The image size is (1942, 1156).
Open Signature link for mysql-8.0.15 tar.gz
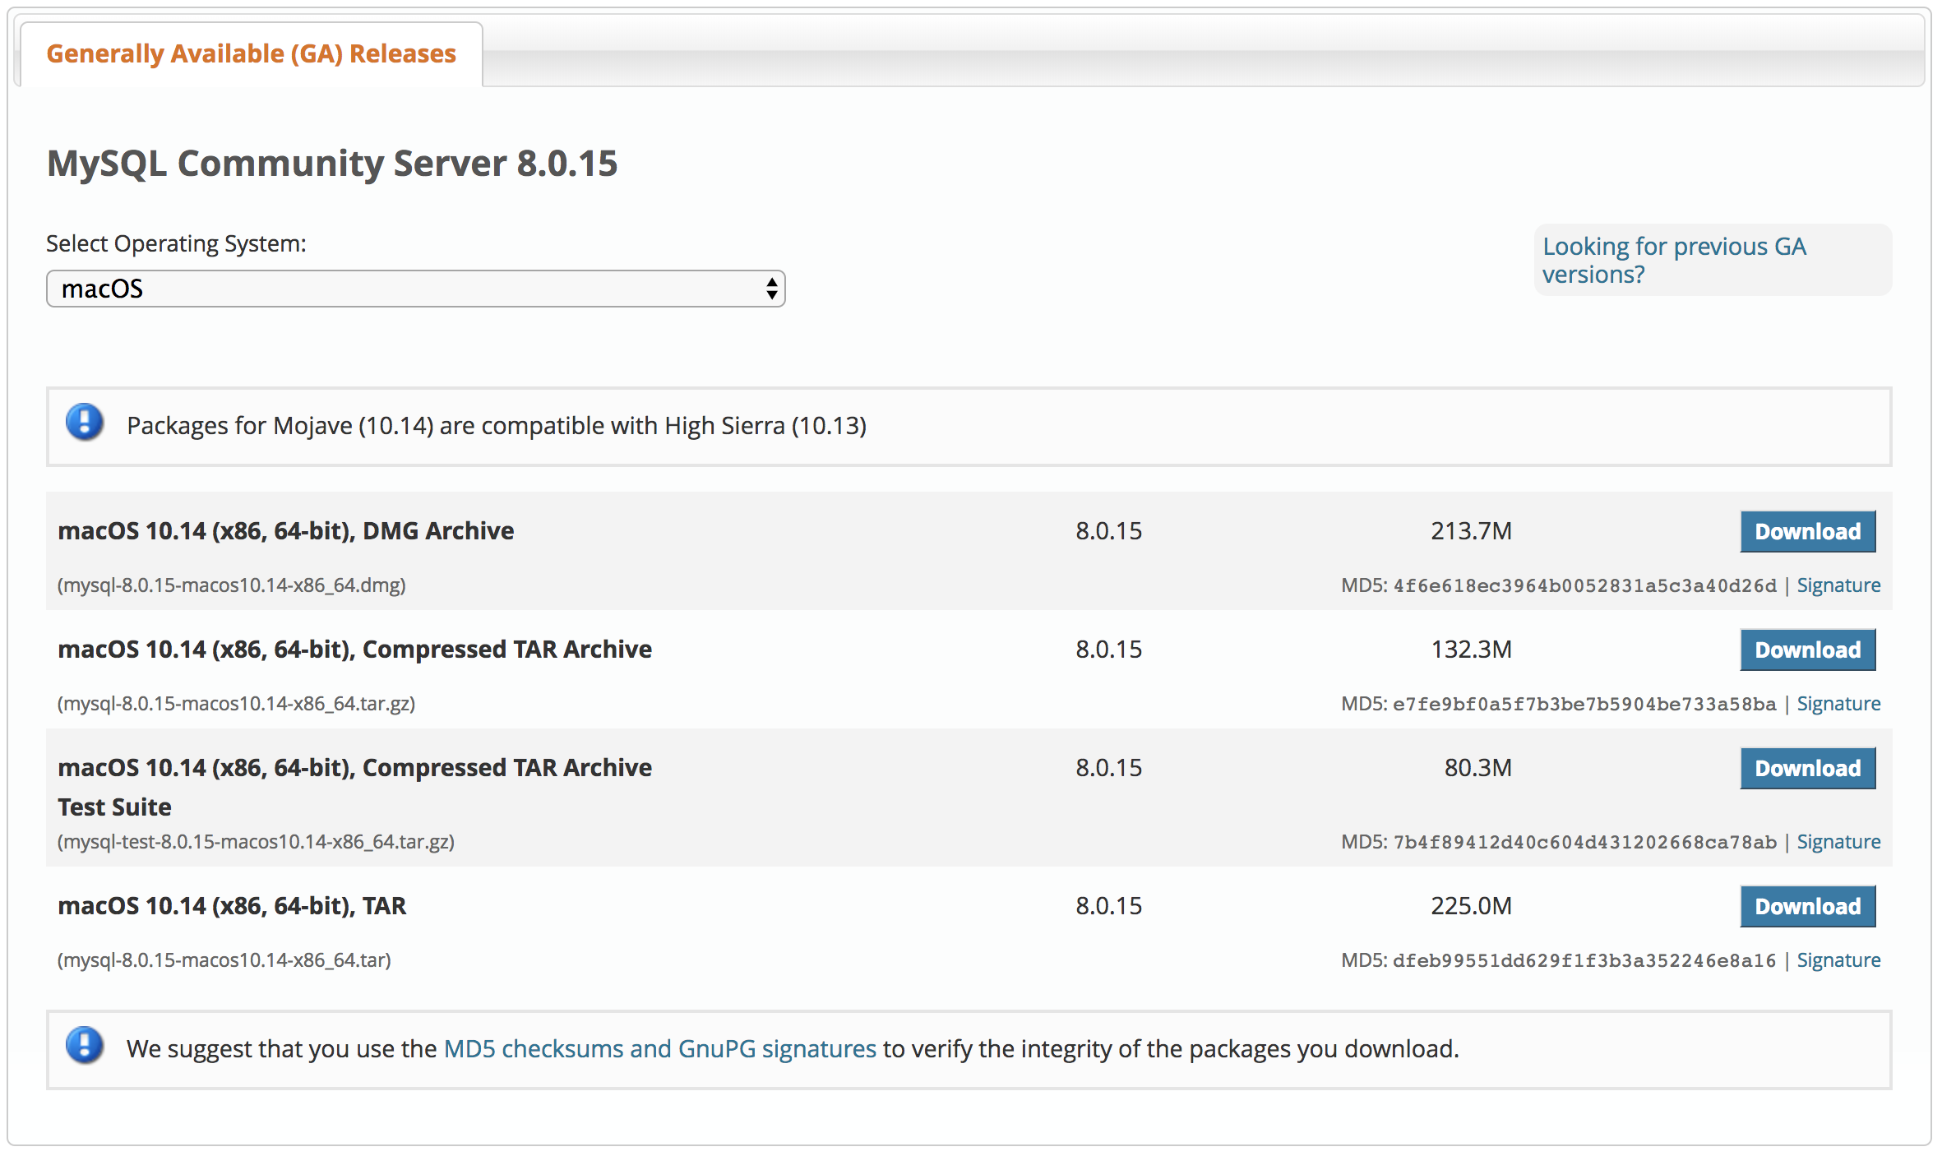(1838, 704)
